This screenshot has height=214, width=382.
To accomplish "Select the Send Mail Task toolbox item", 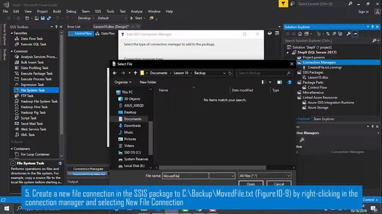I will coord(32,124).
